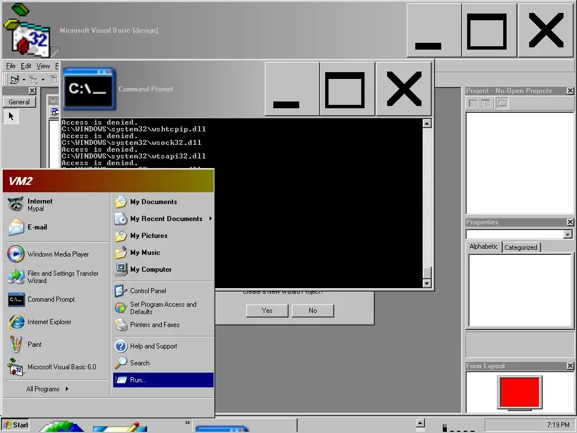Open My Music in Start menu
The width and height of the screenshot is (577, 433).
coord(163,253)
